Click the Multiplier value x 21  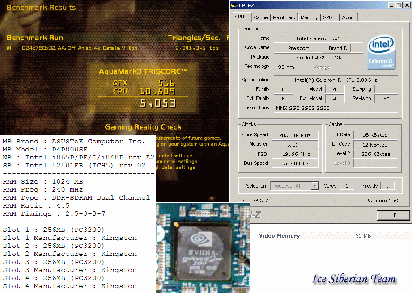tap(295, 145)
